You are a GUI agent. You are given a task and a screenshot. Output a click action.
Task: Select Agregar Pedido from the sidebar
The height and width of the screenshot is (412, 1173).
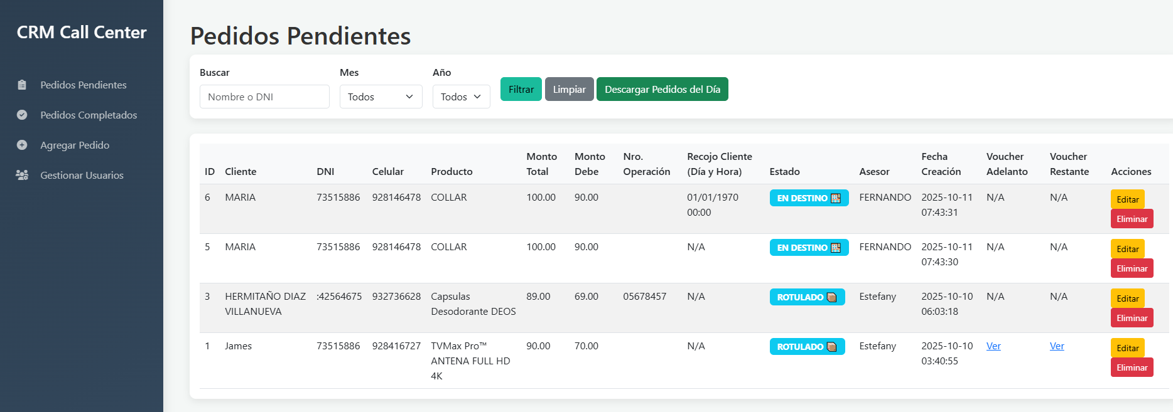[75, 145]
